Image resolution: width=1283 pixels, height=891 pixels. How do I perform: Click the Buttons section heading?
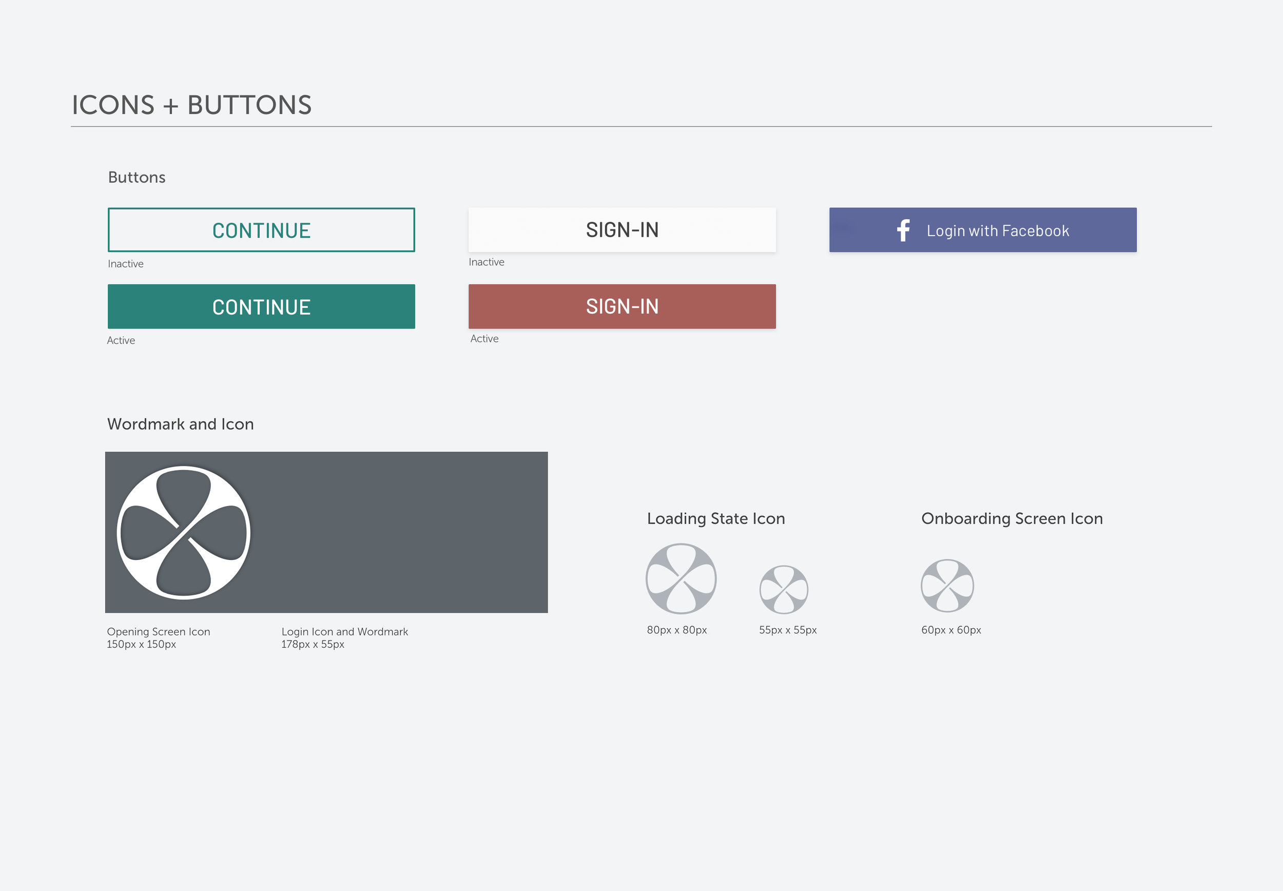[x=137, y=177]
